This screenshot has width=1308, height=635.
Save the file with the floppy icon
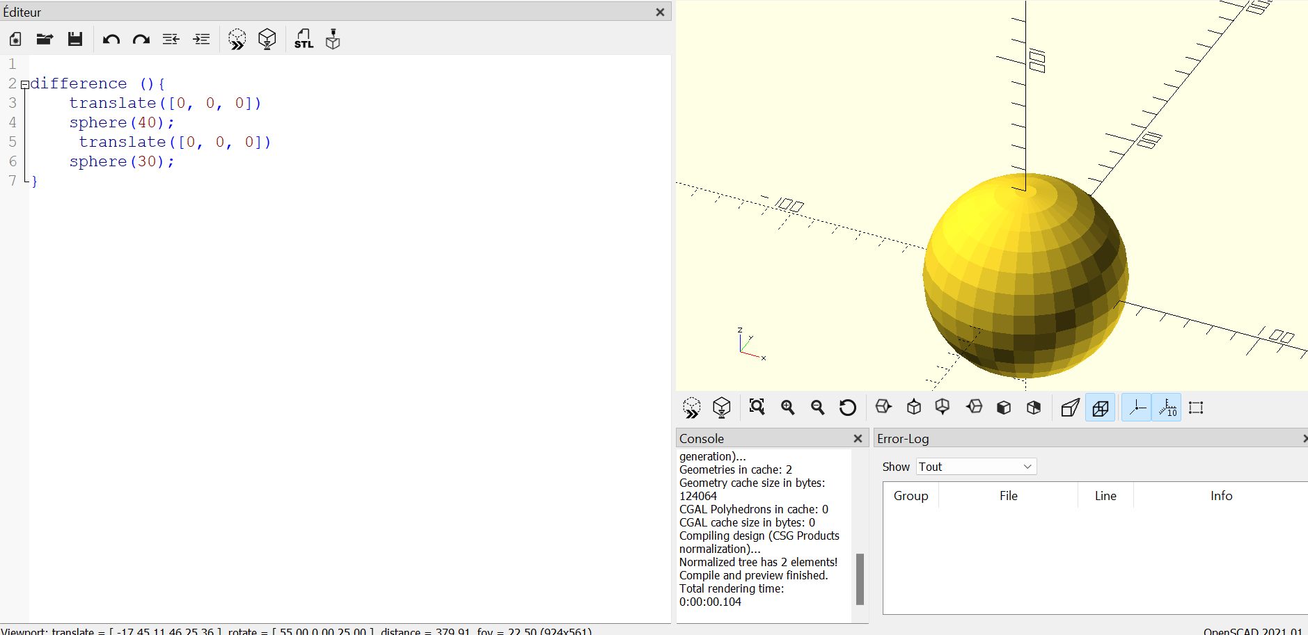[x=75, y=39]
